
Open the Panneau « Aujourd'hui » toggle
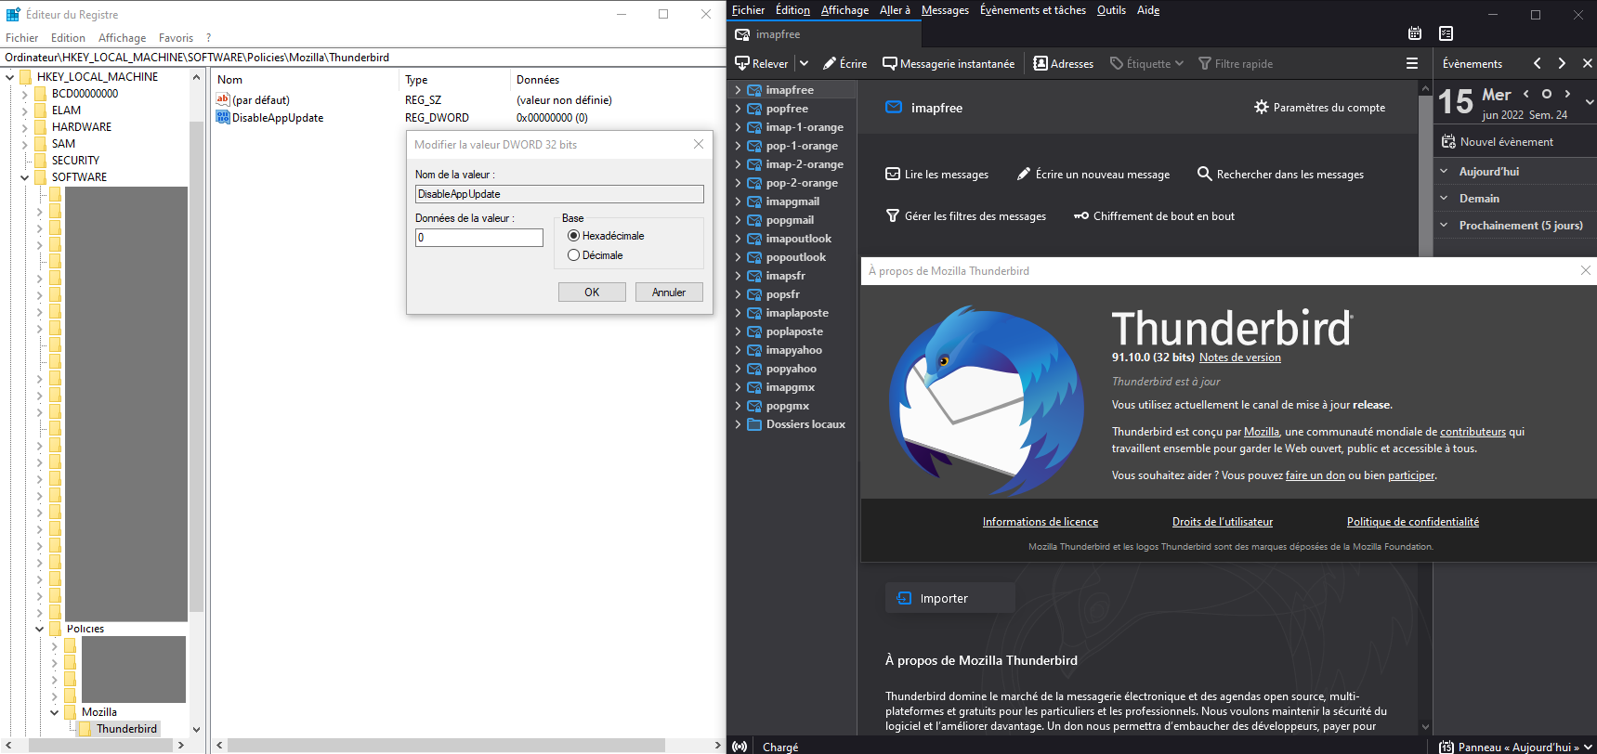[1516, 747]
